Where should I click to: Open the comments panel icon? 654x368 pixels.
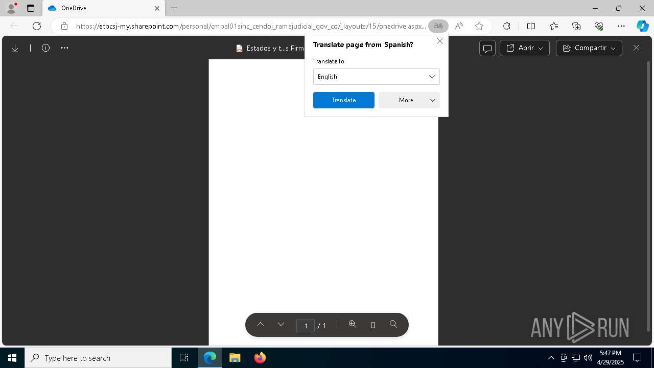click(x=487, y=48)
